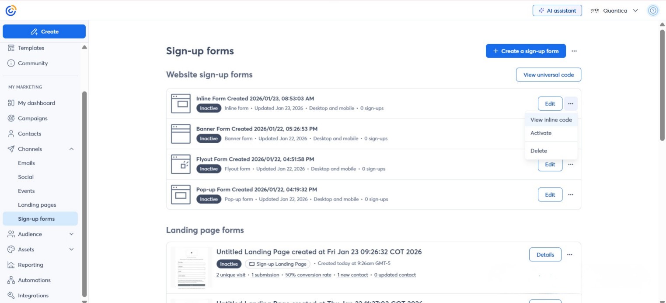
Task: Open the help question mark icon
Action: [x=653, y=11]
